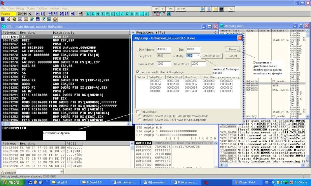
Task: Click the Restart program rewind icon
Action: (x=25, y=14)
